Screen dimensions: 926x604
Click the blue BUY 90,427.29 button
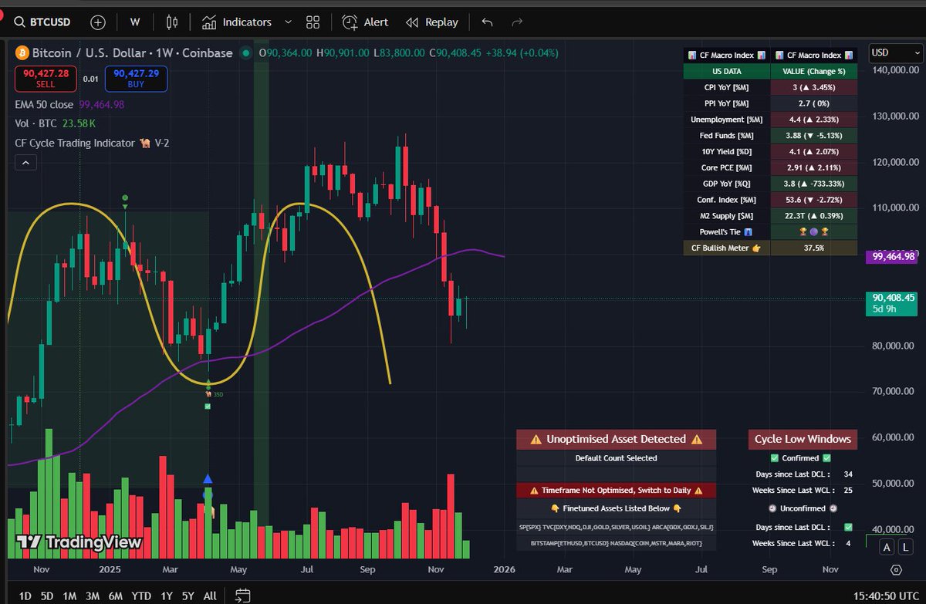pyautogui.click(x=136, y=78)
